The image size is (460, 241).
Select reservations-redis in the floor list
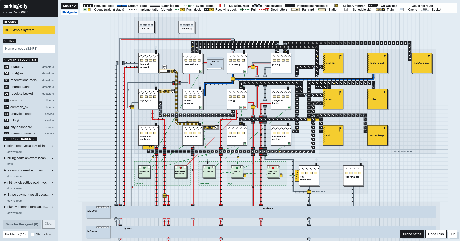29,80
